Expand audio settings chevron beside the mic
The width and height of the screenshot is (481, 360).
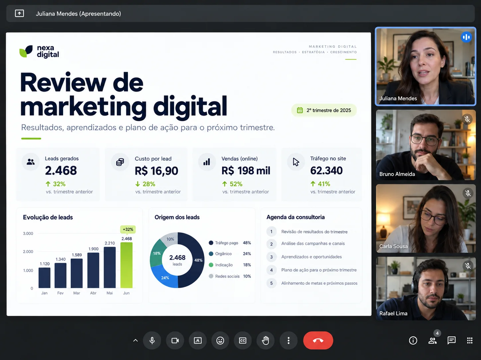136,340
